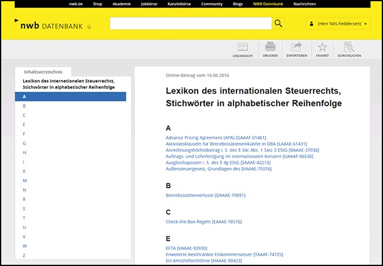This screenshot has width=383, height=266.
Task: Open the Durchsuchen document search icon
Action: (x=349, y=47)
